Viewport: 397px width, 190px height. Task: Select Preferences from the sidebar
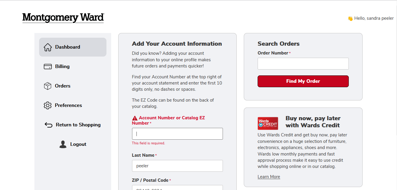pos(68,105)
